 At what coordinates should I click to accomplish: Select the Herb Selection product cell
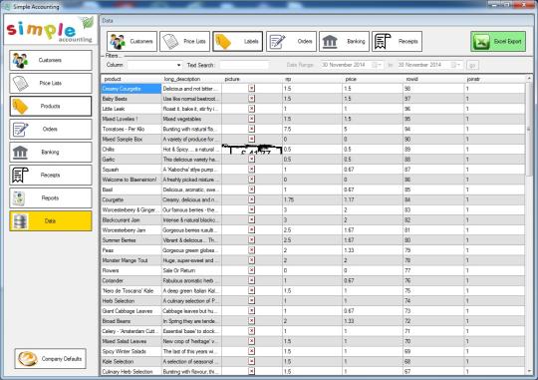(132, 300)
